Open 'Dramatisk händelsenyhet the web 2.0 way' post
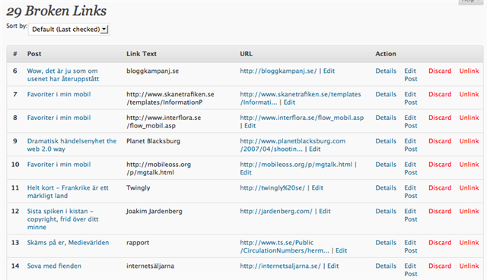487x280 pixels. click(x=72, y=145)
